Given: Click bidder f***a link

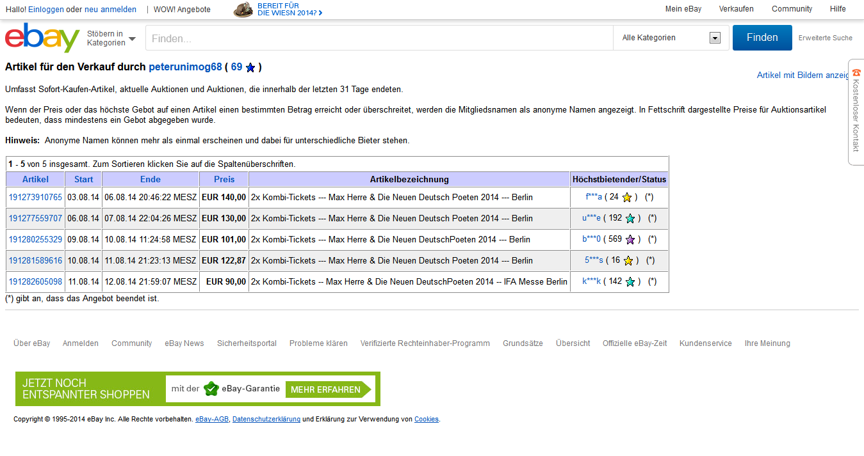Looking at the screenshot, I should (x=594, y=197).
